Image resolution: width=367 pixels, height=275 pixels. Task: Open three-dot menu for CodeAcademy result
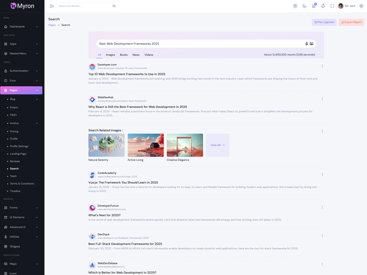[322, 174]
